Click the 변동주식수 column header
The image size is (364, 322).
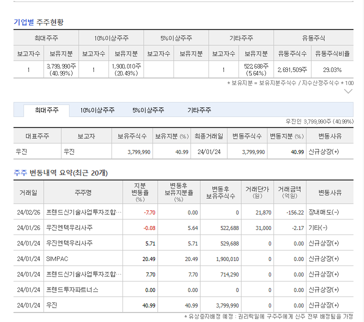pyautogui.click(x=247, y=136)
